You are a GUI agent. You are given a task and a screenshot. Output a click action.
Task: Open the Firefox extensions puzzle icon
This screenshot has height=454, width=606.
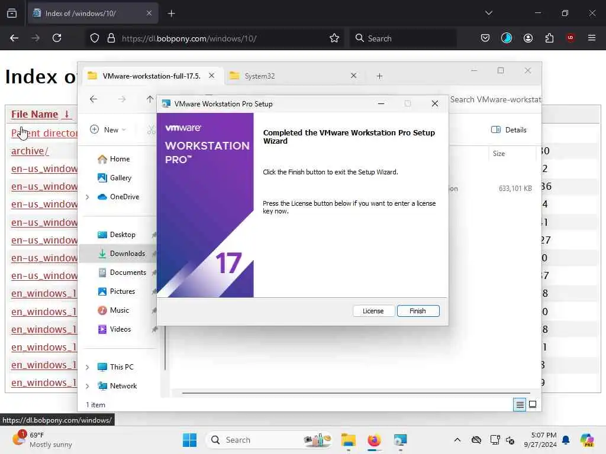549,38
